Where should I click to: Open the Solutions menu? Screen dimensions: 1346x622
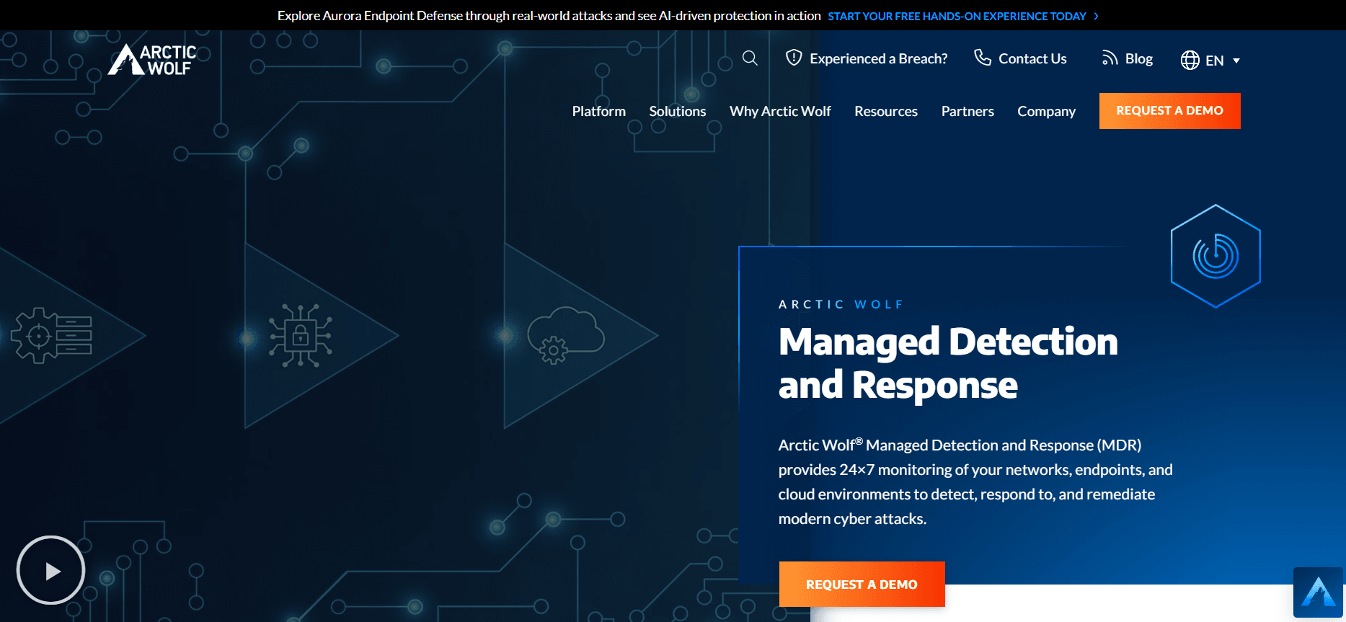click(x=677, y=111)
